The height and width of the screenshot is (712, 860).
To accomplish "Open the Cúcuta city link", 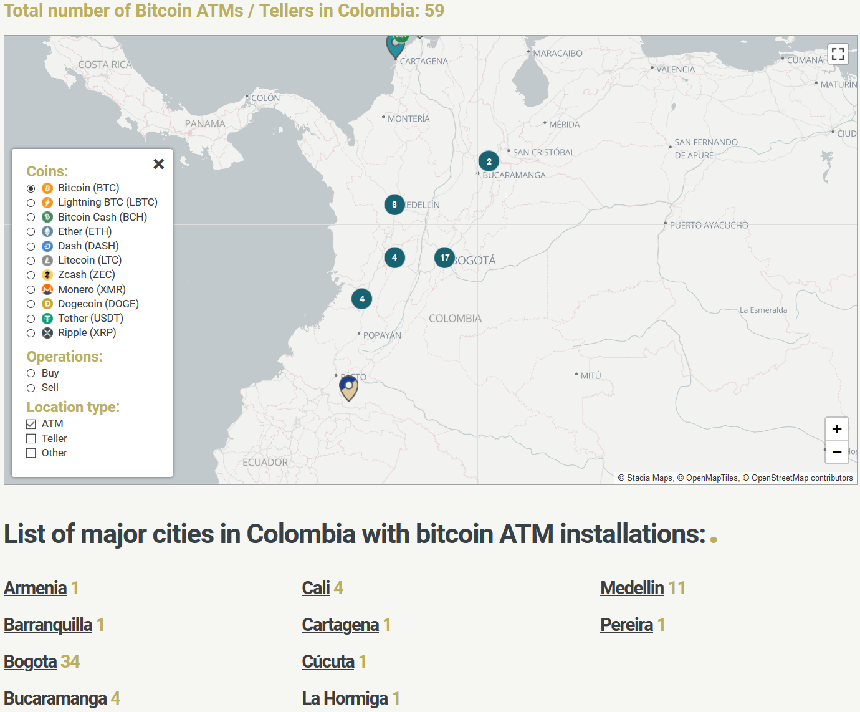I will pyautogui.click(x=328, y=661).
